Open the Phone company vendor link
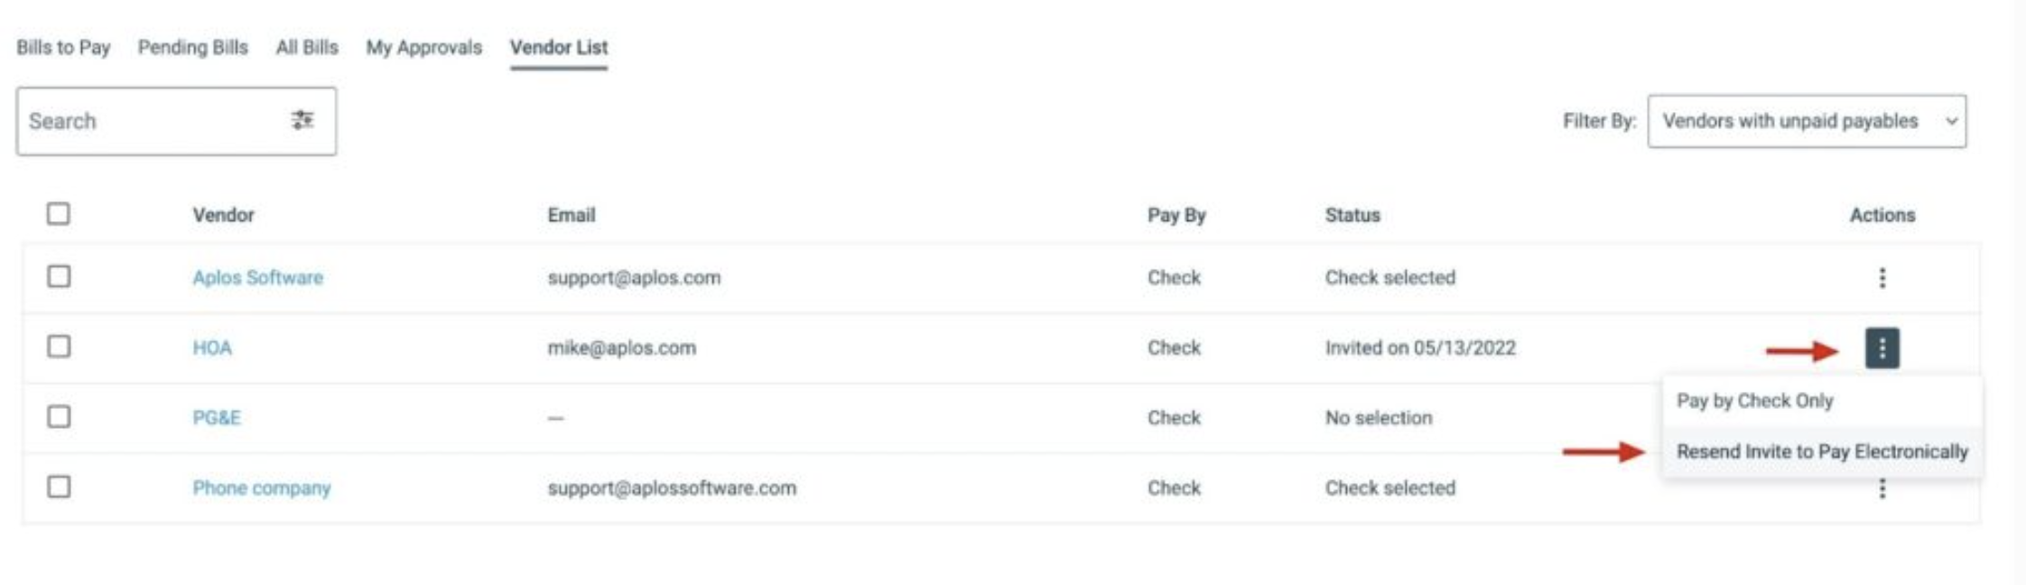 tap(261, 487)
